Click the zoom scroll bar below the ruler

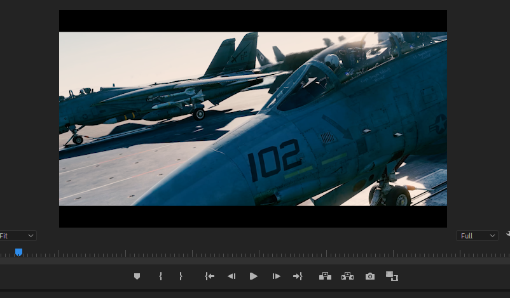pos(255,261)
